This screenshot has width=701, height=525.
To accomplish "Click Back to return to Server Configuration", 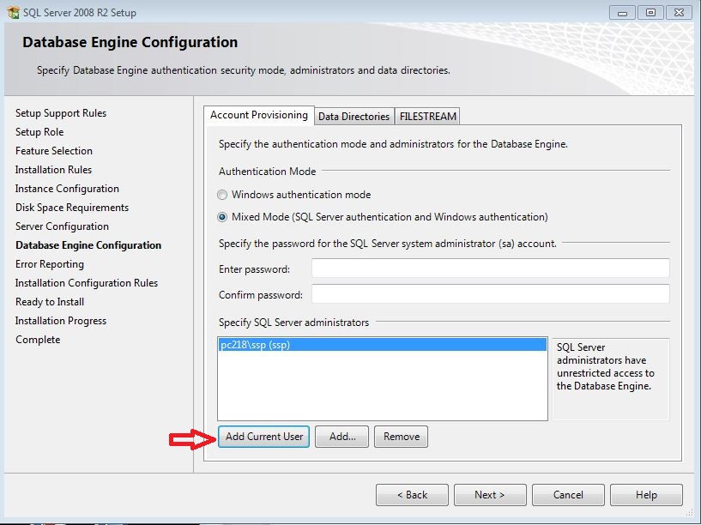I will click(x=412, y=494).
